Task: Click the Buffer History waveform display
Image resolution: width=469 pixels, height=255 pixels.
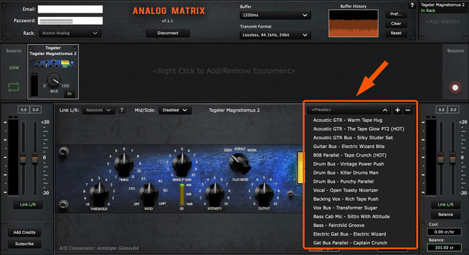Action: pos(353,23)
